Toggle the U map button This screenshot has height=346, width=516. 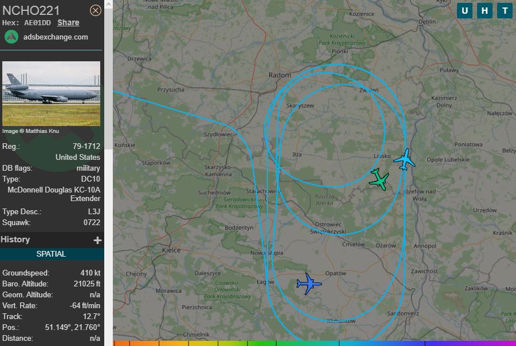click(x=464, y=11)
